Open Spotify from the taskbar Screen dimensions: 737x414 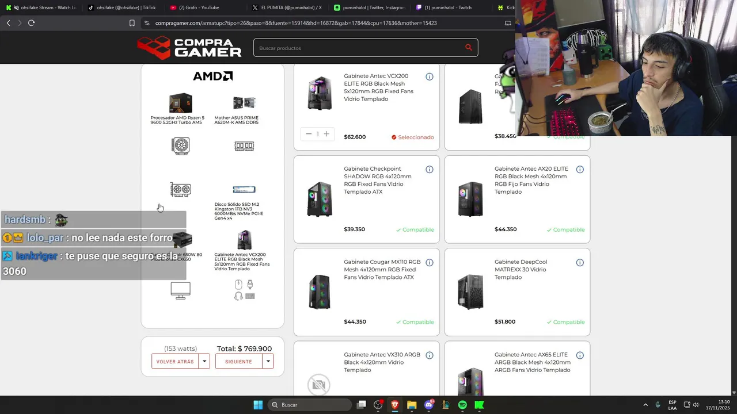pyautogui.click(x=462, y=405)
